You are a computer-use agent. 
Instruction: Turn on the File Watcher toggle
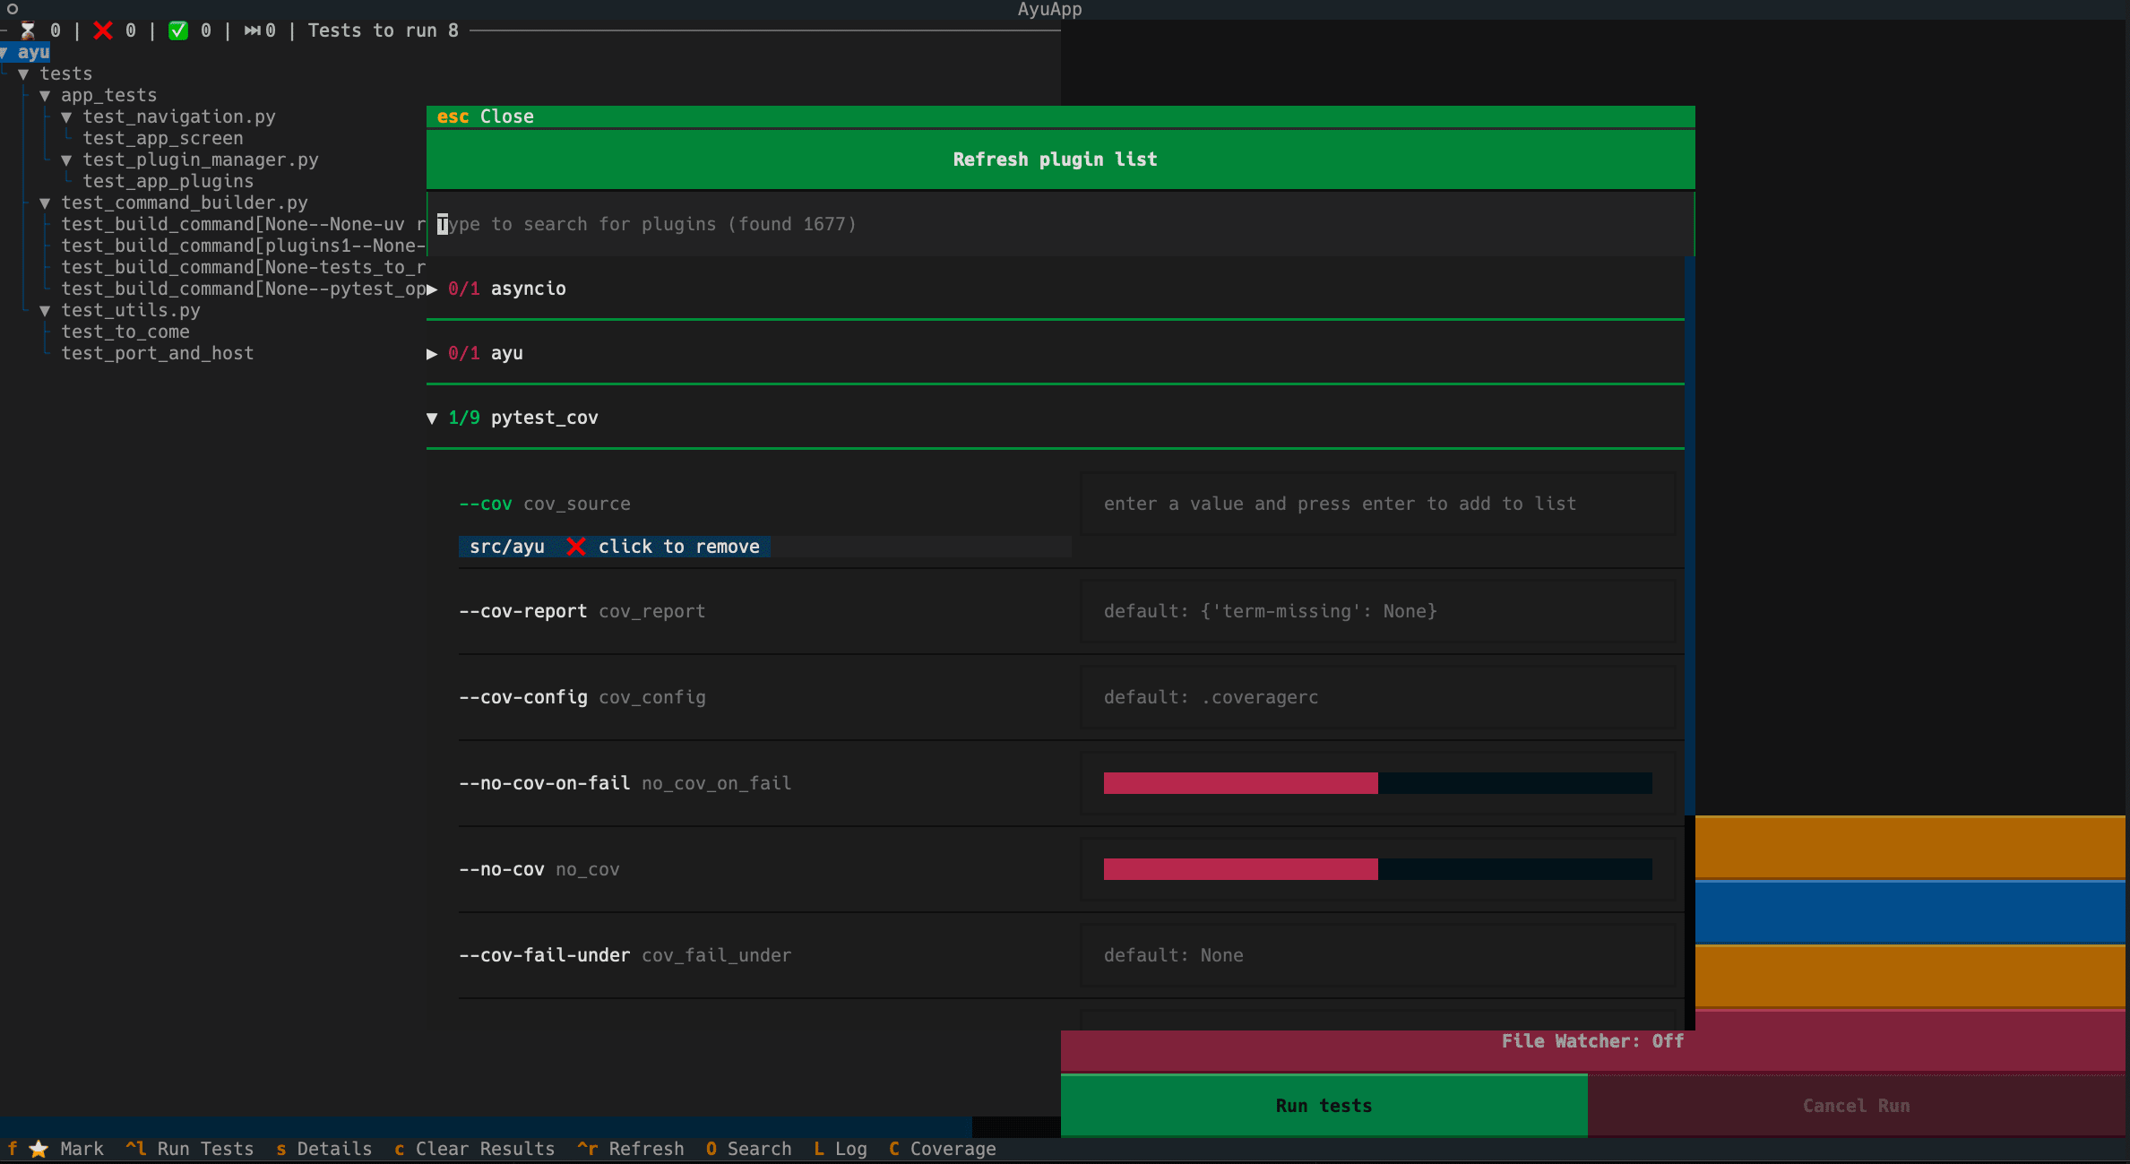[1591, 1041]
